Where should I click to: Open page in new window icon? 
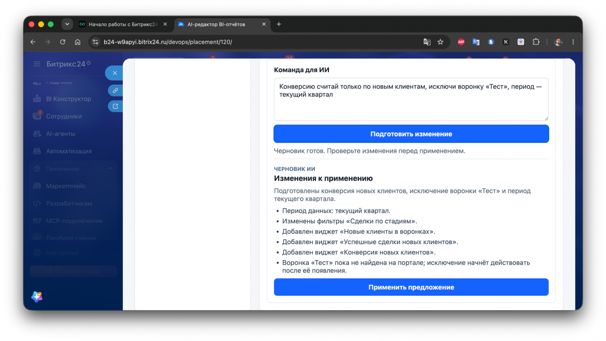[115, 106]
